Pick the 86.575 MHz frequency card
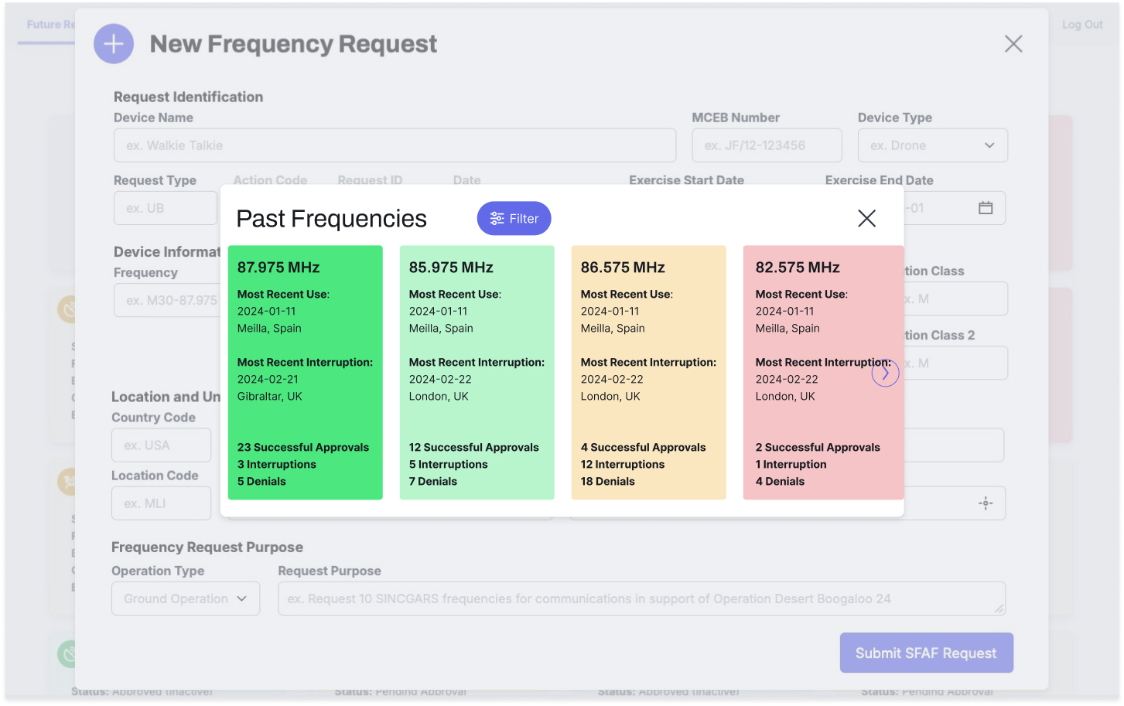 point(648,372)
